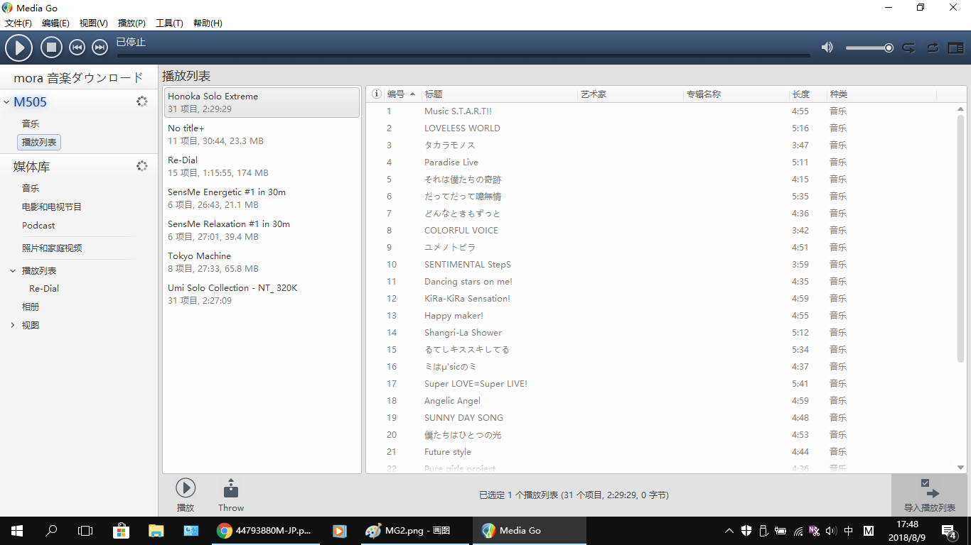Open 照片和家庭视频 in library

(52, 248)
